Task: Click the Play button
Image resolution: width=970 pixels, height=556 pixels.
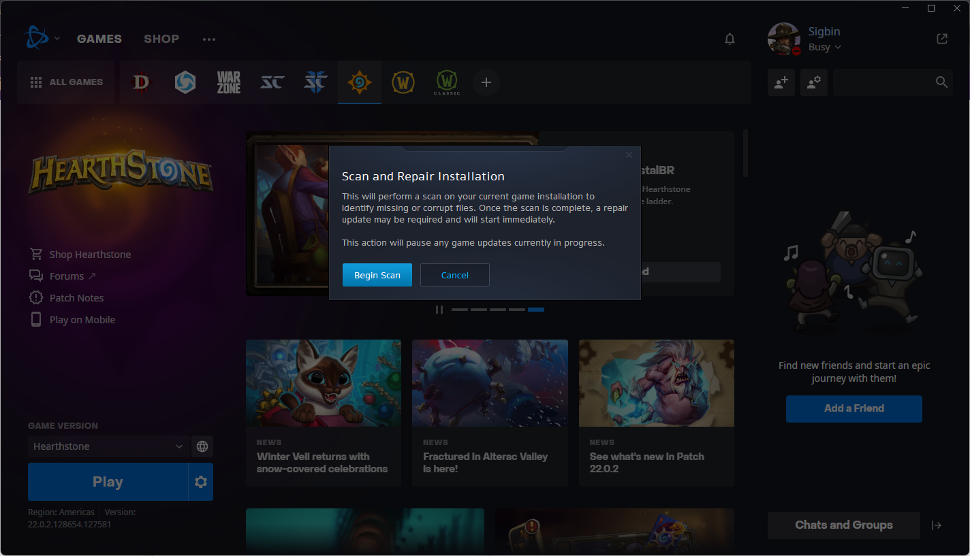Action: tap(108, 482)
